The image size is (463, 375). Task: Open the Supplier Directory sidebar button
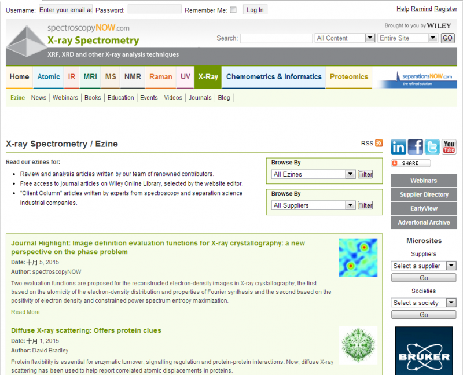tap(424, 194)
